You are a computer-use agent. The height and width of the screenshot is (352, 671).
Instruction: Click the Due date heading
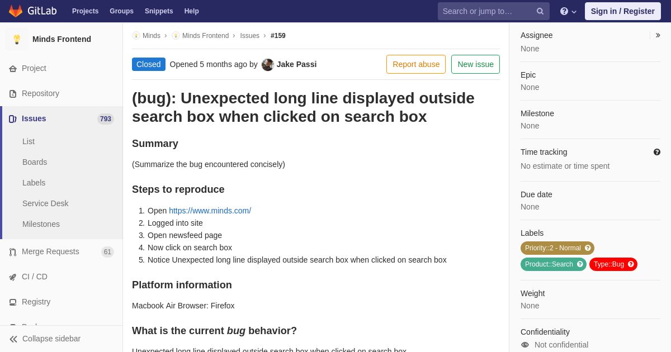(x=536, y=194)
